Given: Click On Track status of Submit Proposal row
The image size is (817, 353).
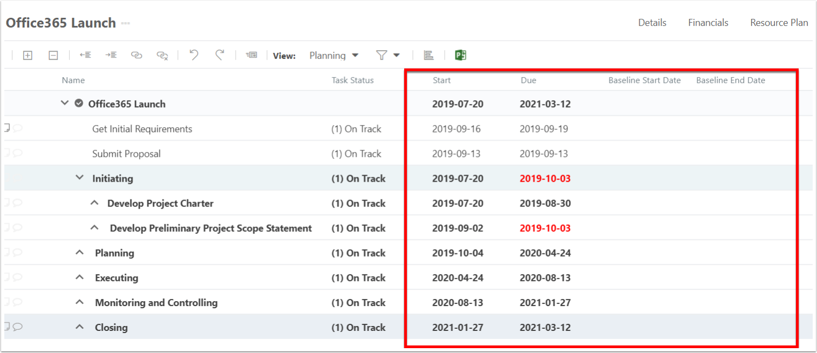Looking at the screenshot, I should tap(356, 154).
